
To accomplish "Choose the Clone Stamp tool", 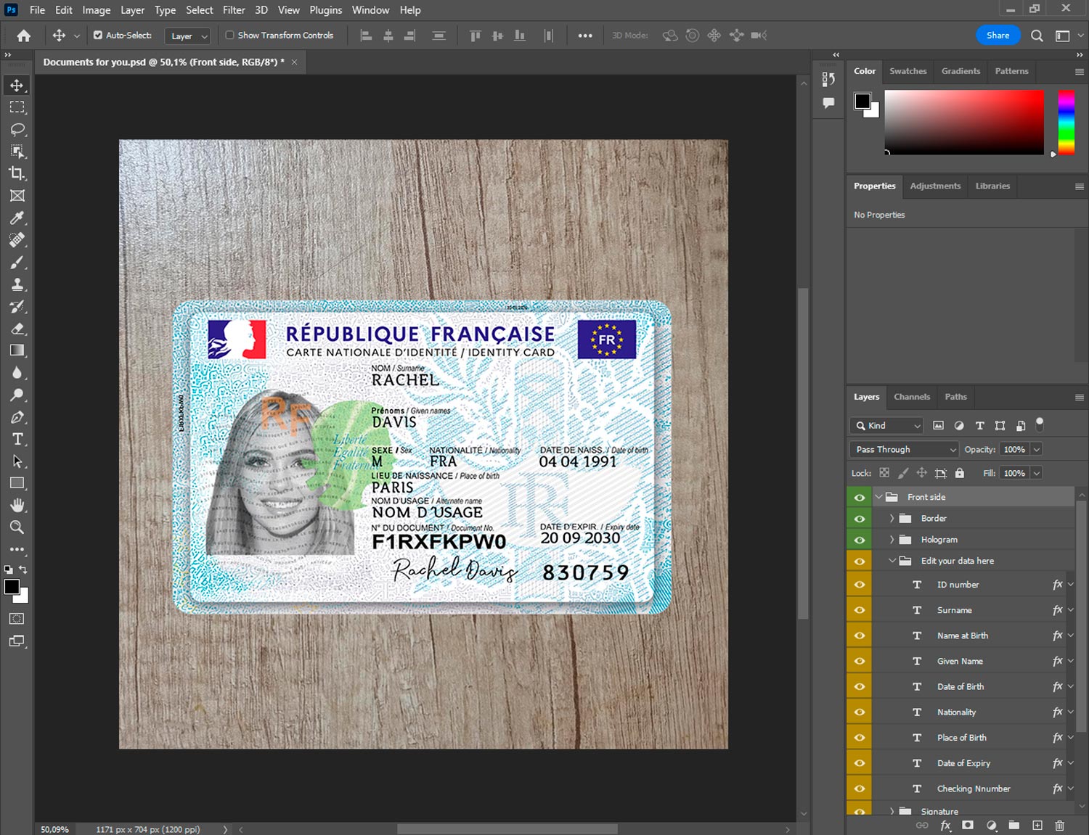I will click(x=17, y=284).
